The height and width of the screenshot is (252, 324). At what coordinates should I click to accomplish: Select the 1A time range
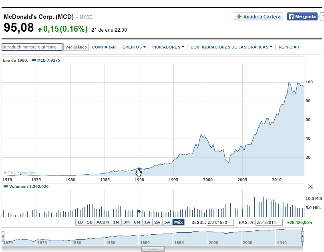click(147, 222)
